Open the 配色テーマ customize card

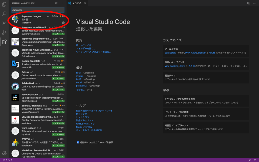tap(206, 77)
